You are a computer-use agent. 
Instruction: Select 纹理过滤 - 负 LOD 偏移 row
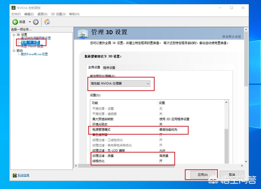pyautogui.click(x=157, y=150)
